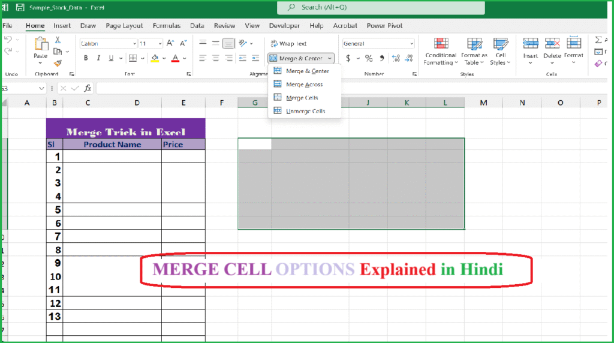
Task: Click the Cut scissors icon
Action: click(58, 40)
